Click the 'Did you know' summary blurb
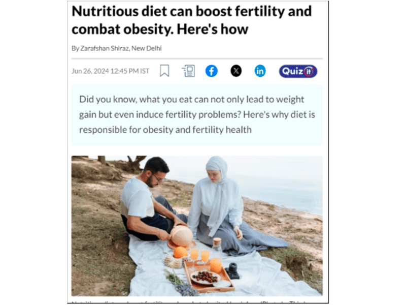 197,115
